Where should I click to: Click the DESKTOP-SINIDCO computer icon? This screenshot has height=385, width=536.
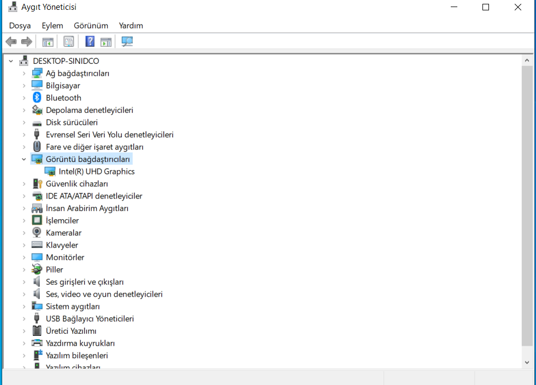click(x=23, y=61)
